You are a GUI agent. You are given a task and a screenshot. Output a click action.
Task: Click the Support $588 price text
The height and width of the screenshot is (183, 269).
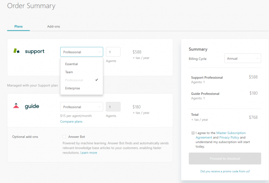pos(137,52)
